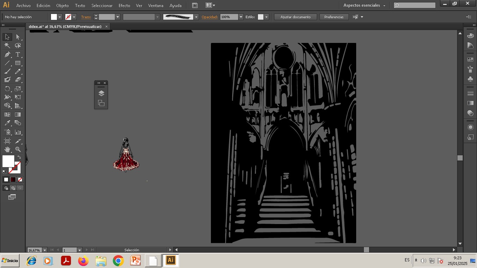The height and width of the screenshot is (268, 477).
Task: Select the Magic Wand tool
Action: pyautogui.click(x=7, y=46)
